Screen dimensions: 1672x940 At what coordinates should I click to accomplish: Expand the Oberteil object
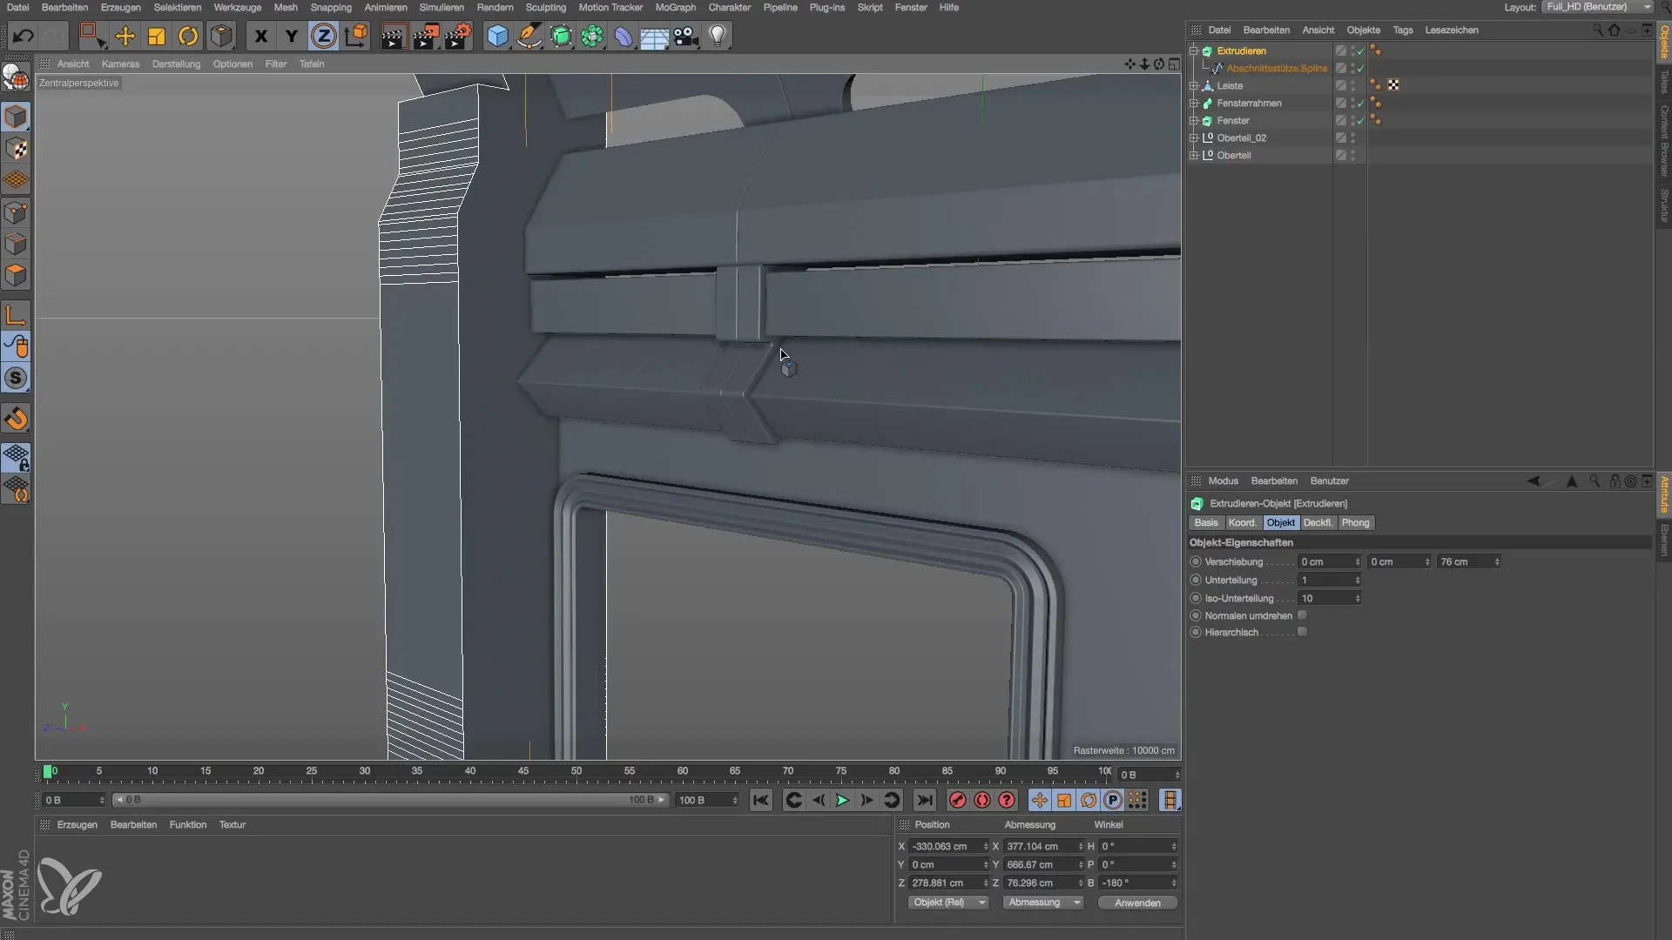point(1194,155)
